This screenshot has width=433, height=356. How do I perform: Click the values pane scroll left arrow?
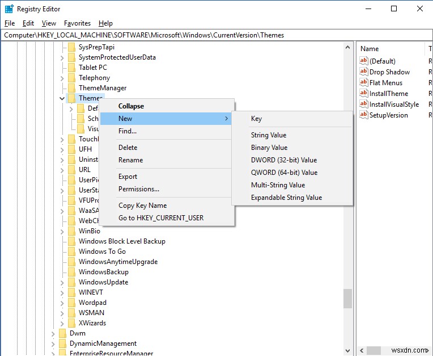tap(362, 351)
